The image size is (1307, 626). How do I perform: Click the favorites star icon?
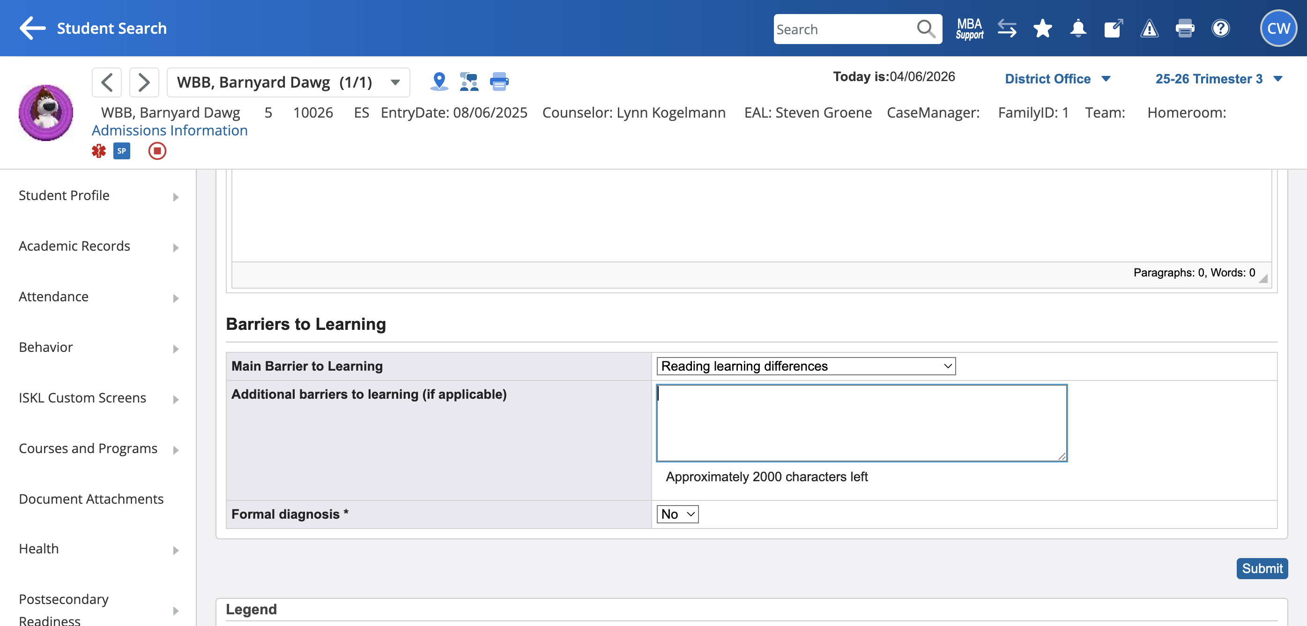point(1043,29)
